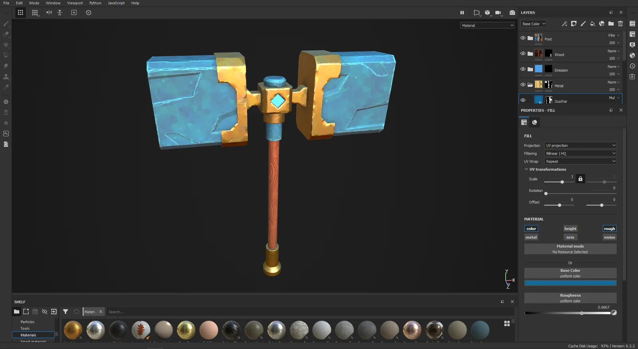Viewport: 638px width, 349px height.
Task: Enable the height channel button
Action: click(570, 228)
